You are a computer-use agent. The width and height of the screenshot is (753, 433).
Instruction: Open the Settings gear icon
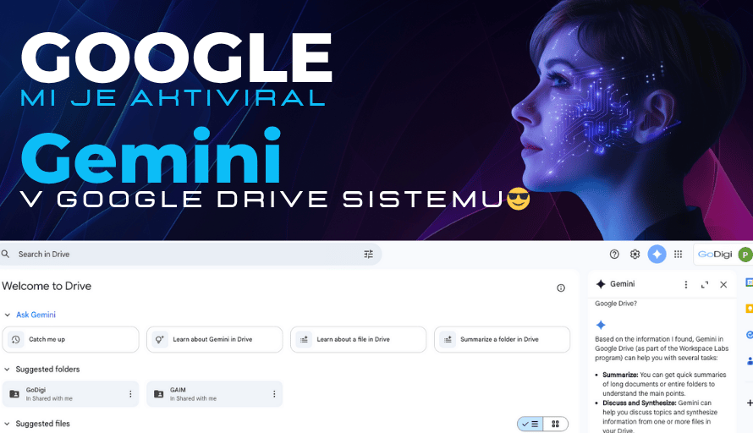635,254
